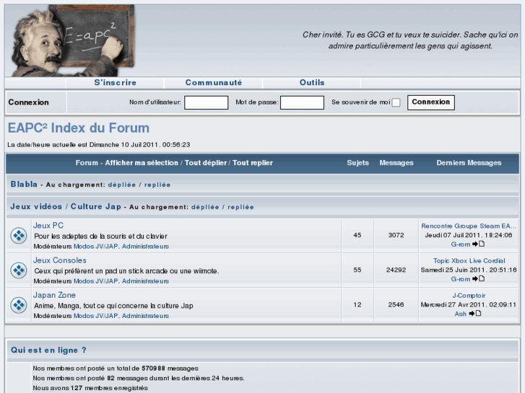Open Rencontre Groupe Steam EA... topic
This screenshot has height=393, width=525.
[x=469, y=226]
